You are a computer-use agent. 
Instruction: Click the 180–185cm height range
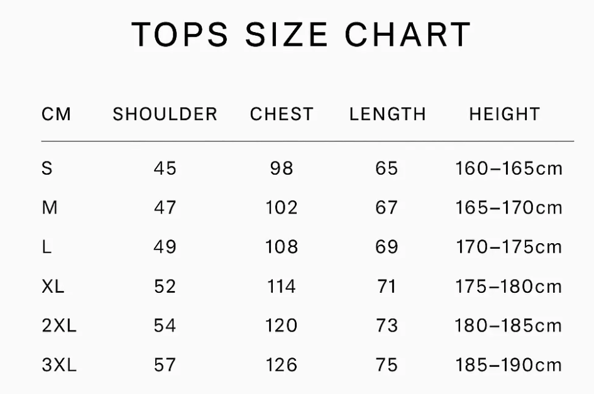coord(509,326)
